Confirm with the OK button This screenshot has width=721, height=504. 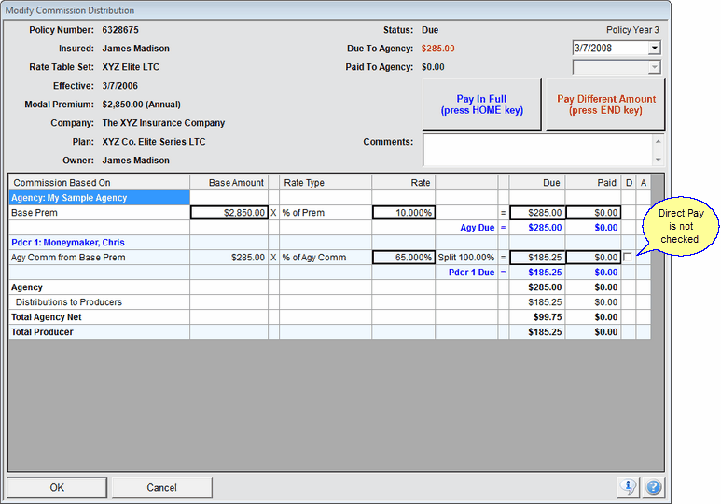pos(57,487)
